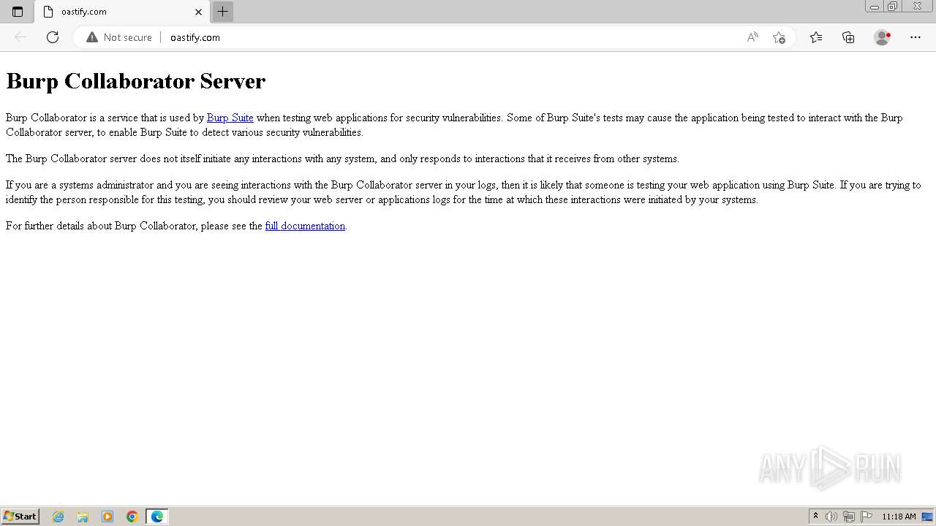Open the profile avatar icon
This screenshot has height=526, width=936.
click(x=883, y=37)
